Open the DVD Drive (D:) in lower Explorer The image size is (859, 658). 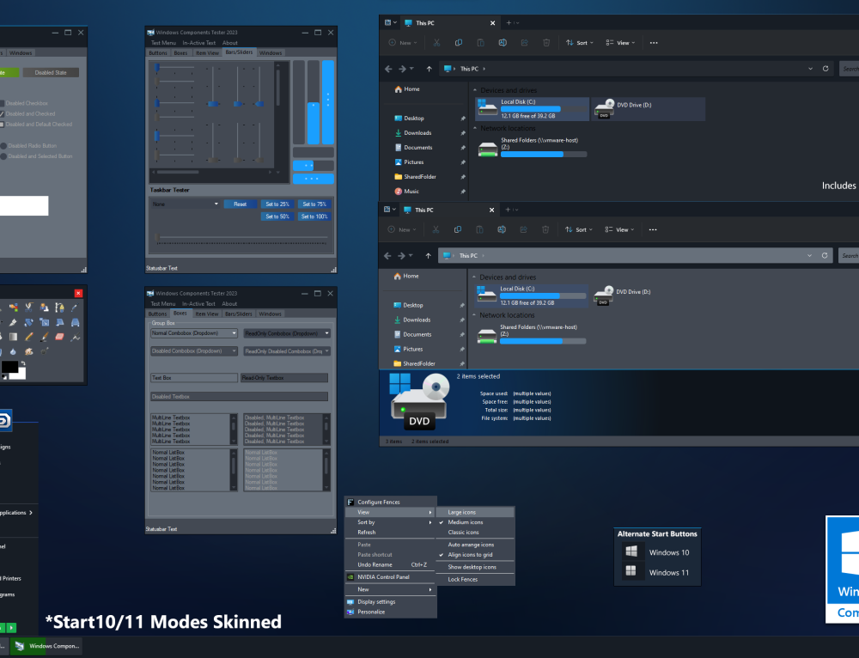point(623,295)
